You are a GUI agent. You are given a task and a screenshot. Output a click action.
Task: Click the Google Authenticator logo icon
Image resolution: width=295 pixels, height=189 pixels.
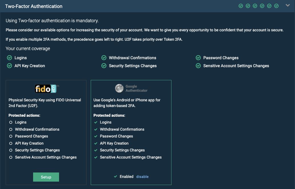coord(119,88)
